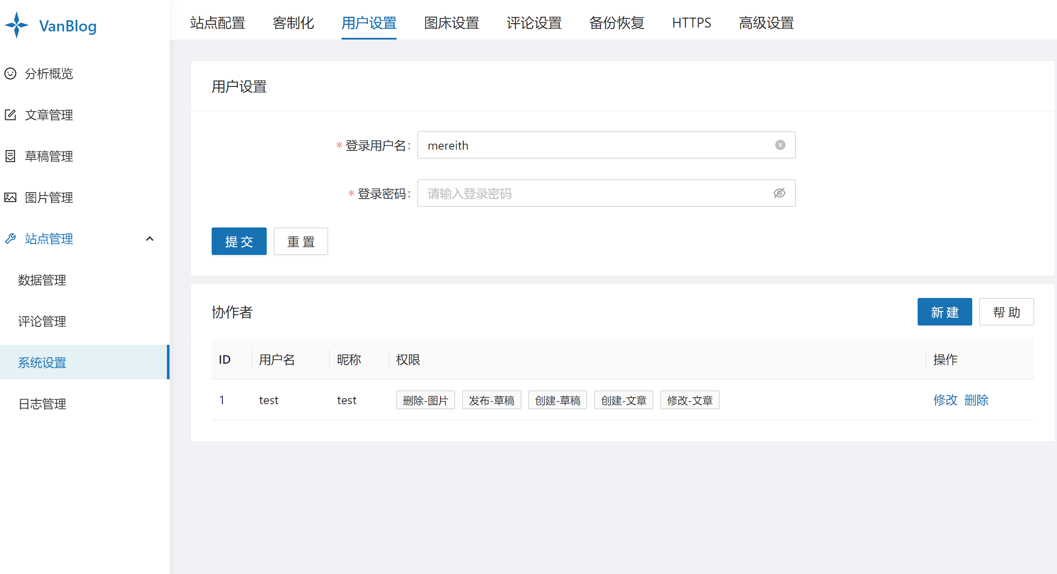Click into the 登录用户名 input field
The image size is (1057, 574).
[607, 145]
